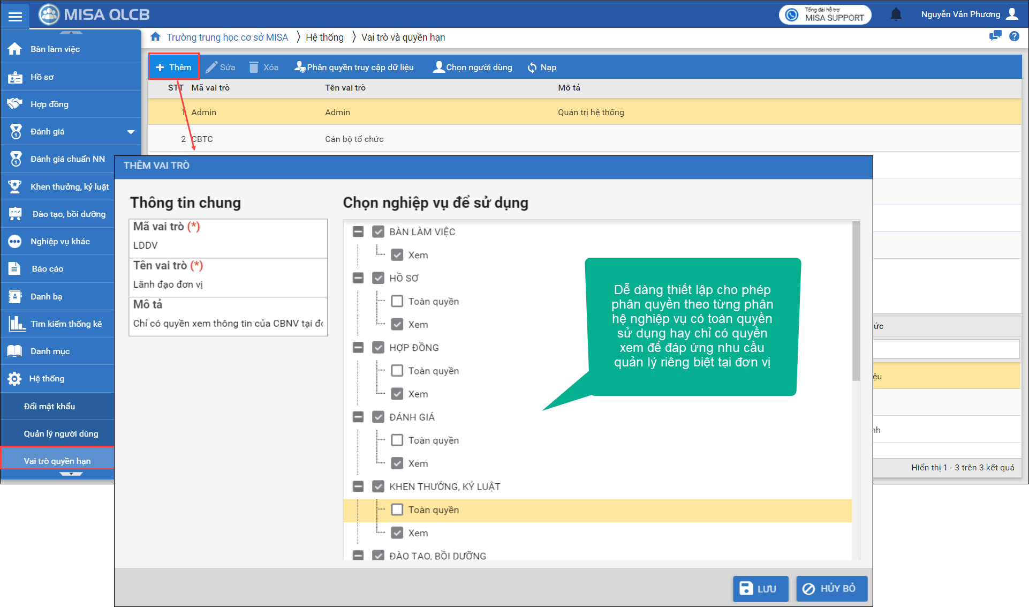The image size is (1029, 607).
Task: Click the help question mark icon
Action: [x=1014, y=36]
